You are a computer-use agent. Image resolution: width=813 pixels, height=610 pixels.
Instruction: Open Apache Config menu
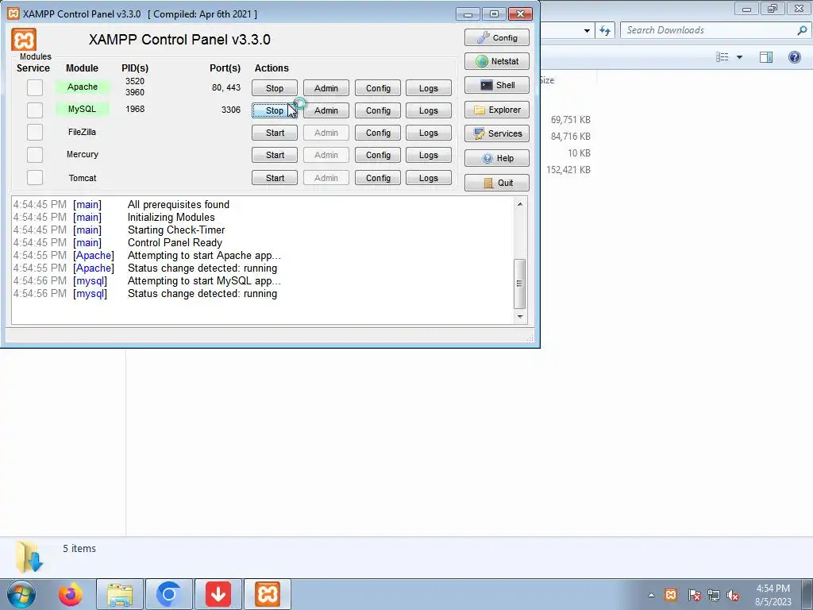pos(378,88)
